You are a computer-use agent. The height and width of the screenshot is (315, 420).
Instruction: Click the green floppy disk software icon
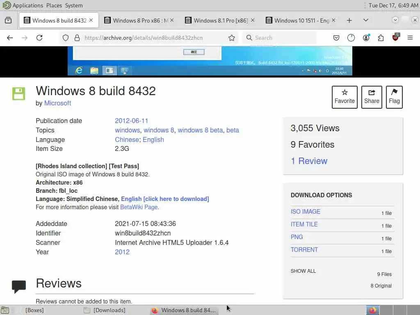(18, 94)
